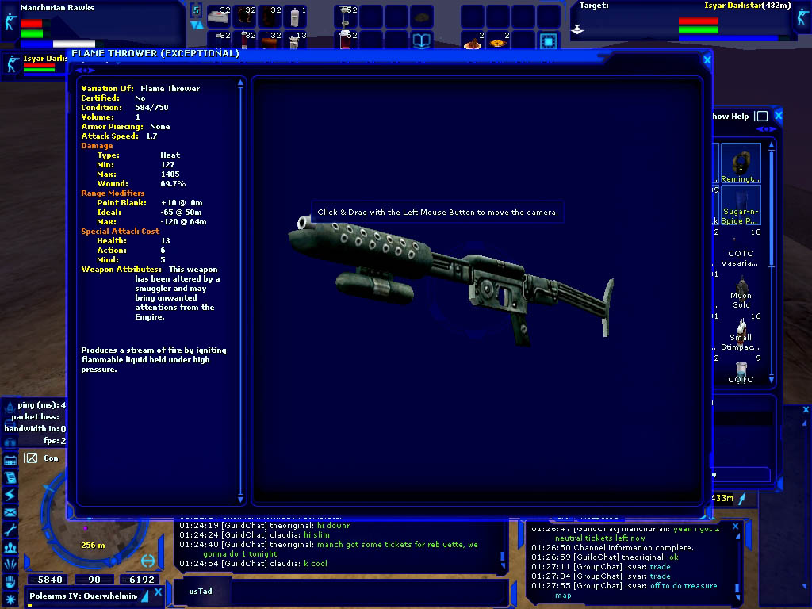Click the open hand icon in left menu
This screenshot has width=812, height=609.
pos(10,582)
